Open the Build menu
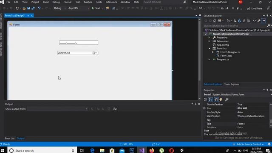Viewport: 272px width, 153px height. (45, 2)
